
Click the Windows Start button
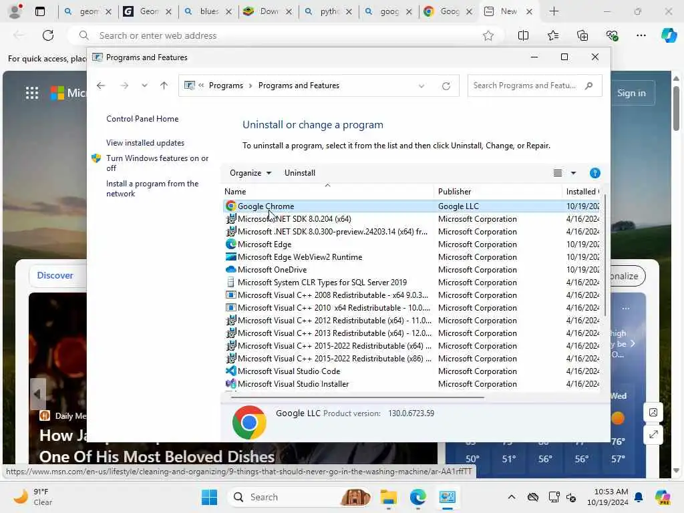coord(209,497)
